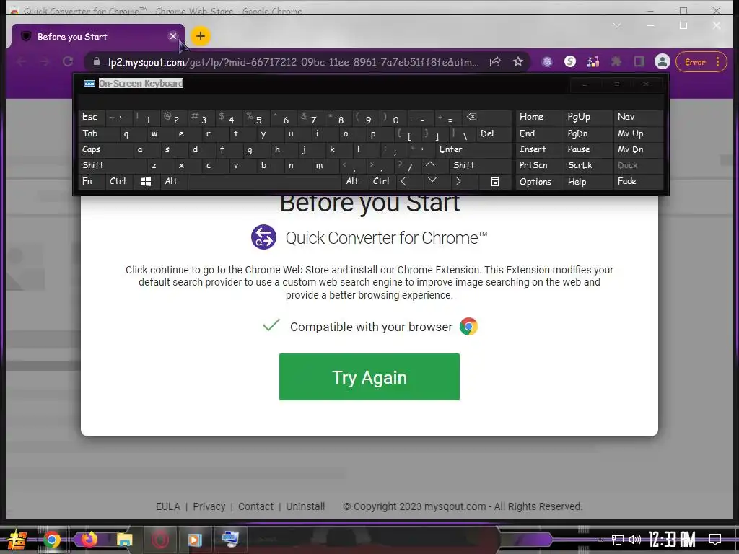This screenshot has height=554, width=739.
Task: Toggle the left Shift key
Action: click(112, 165)
